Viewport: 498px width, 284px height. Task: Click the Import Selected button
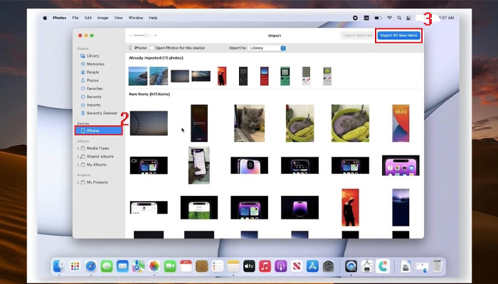357,35
